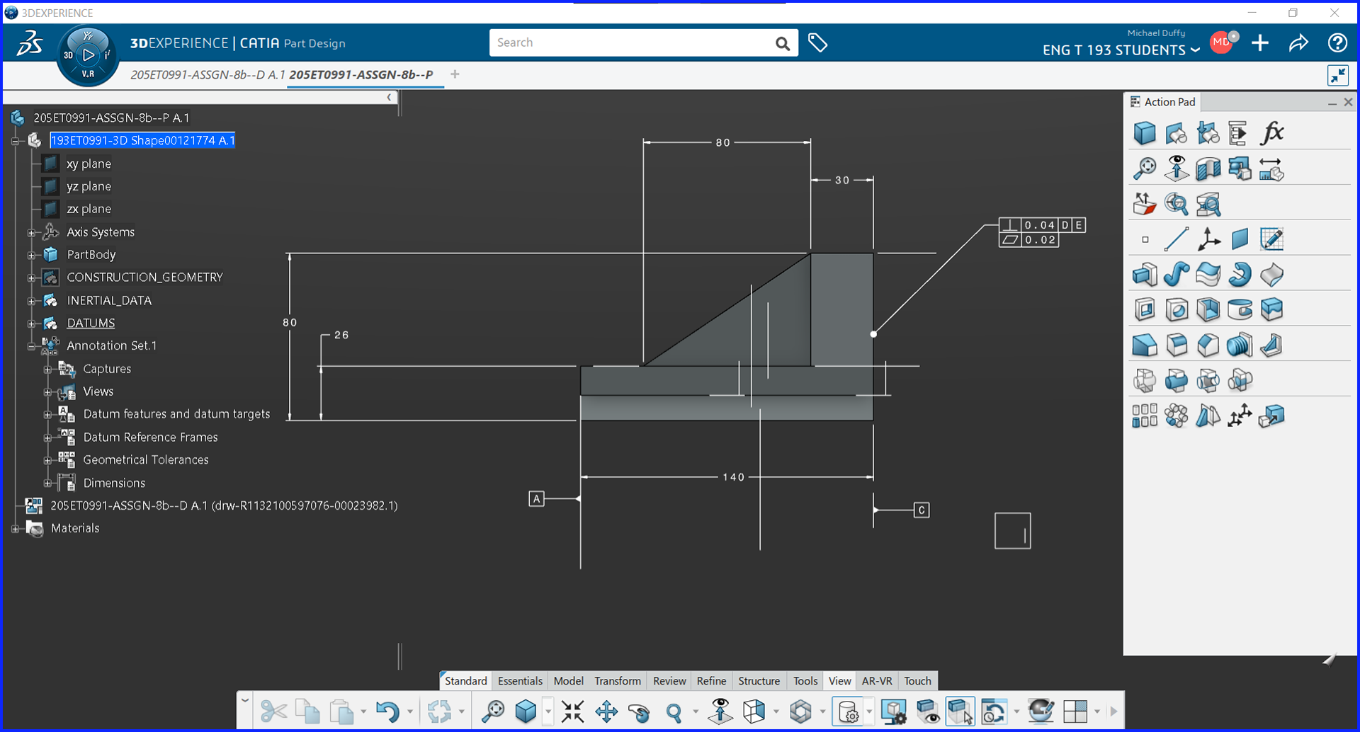Select the Rib sweep tool
The width and height of the screenshot is (1360, 732).
(1176, 275)
